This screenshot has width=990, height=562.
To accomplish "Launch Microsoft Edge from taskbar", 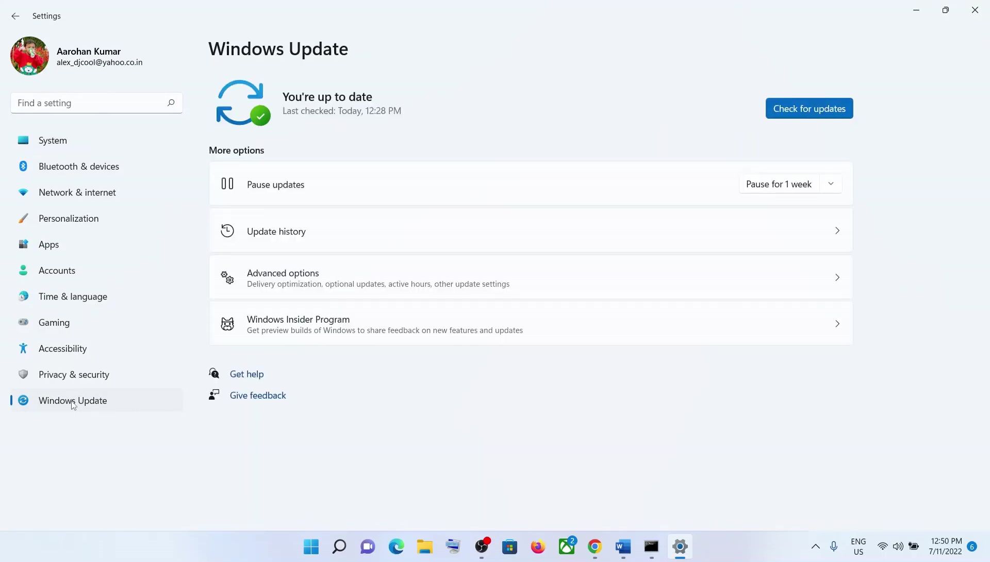I will (396, 547).
